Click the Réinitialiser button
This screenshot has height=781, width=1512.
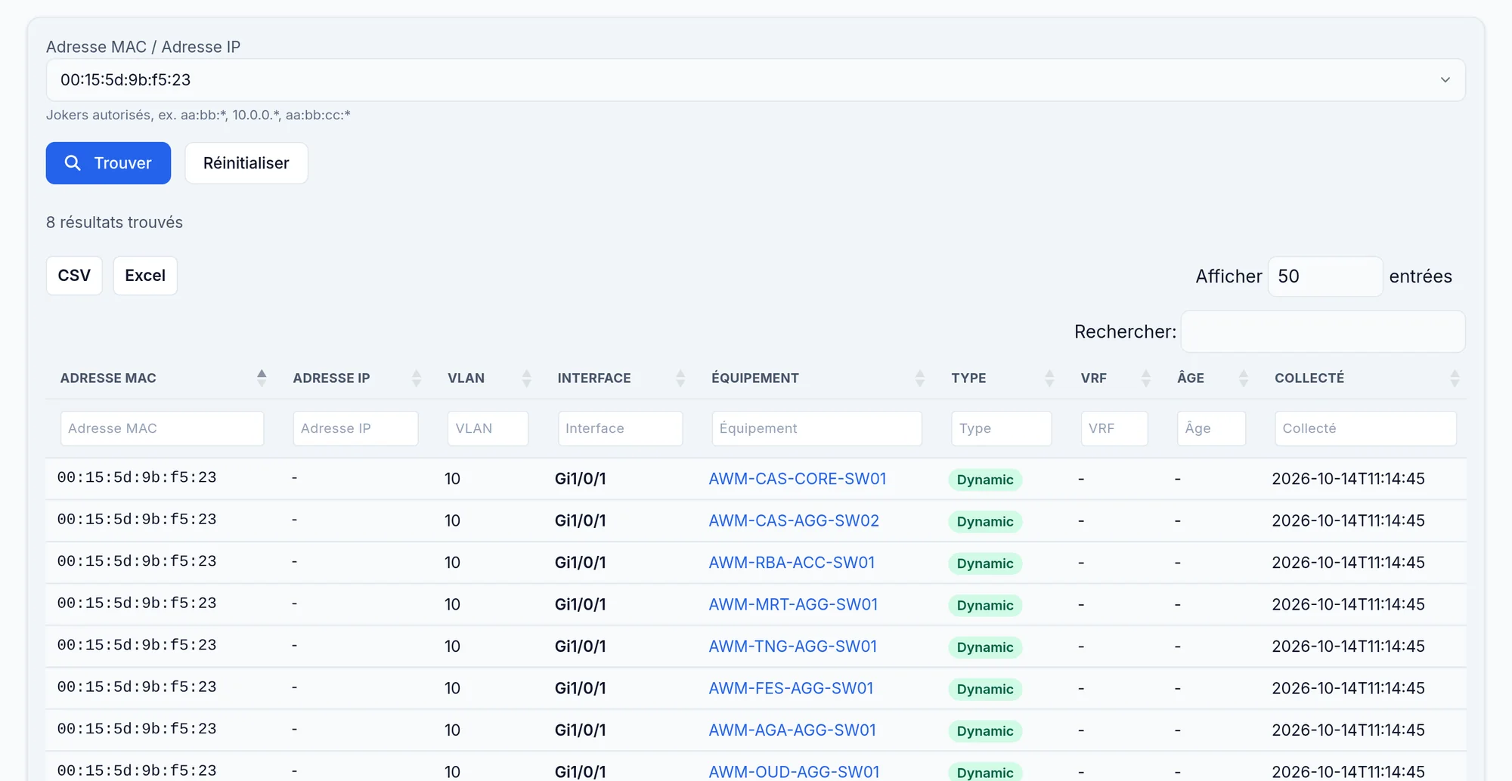coord(246,163)
